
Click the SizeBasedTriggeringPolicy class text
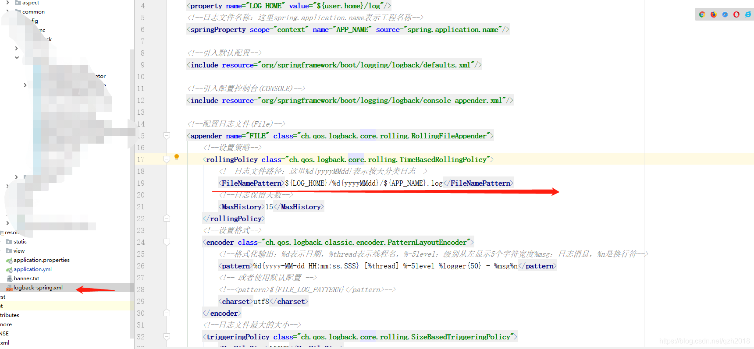[405, 337]
